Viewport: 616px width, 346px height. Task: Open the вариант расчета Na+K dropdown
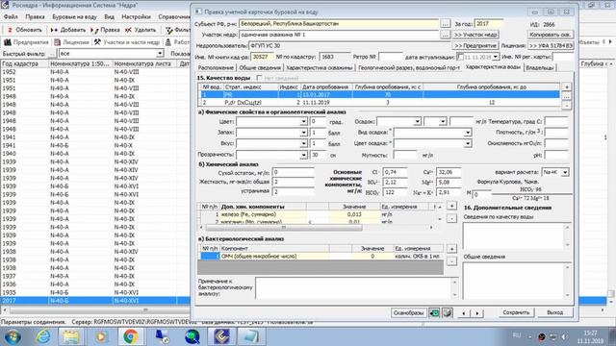pos(565,172)
